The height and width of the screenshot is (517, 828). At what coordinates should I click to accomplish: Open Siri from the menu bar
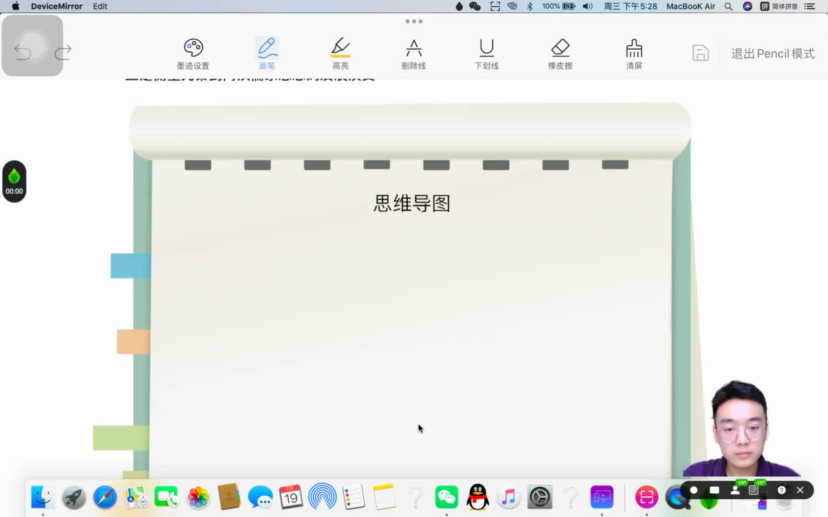[x=747, y=6]
